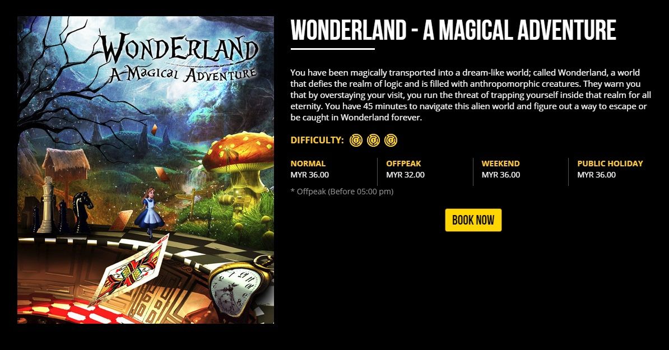
Task: Click the Alice character in the poster
Action: point(149,212)
